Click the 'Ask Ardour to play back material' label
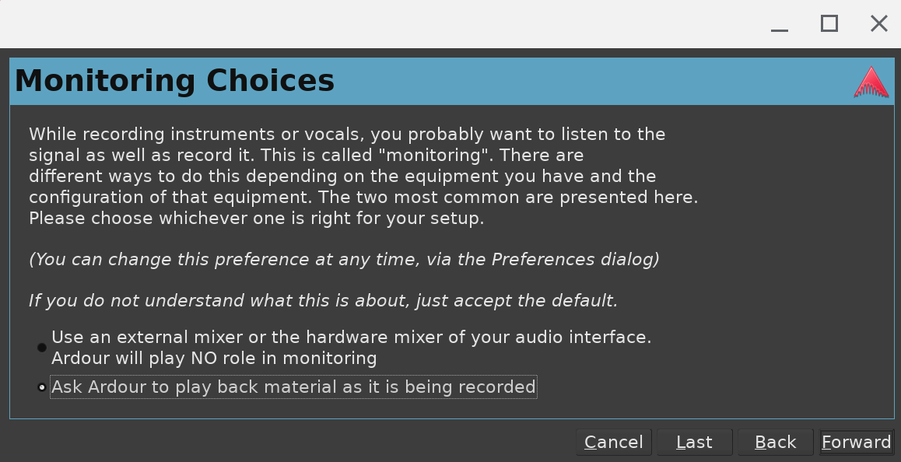The width and height of the screenshot is (901, 462). [293, 387]
